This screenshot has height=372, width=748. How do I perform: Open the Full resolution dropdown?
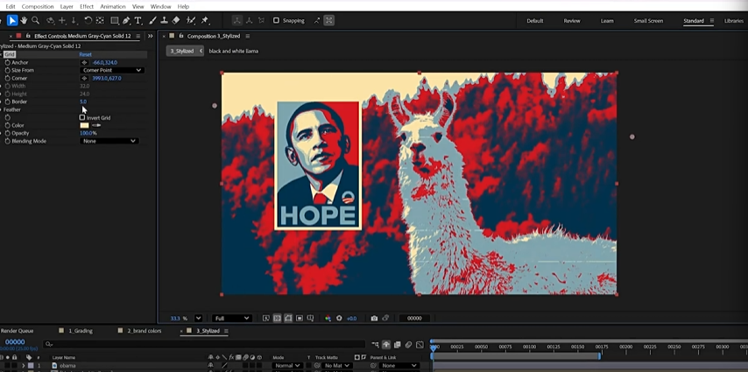coord(232,319)
